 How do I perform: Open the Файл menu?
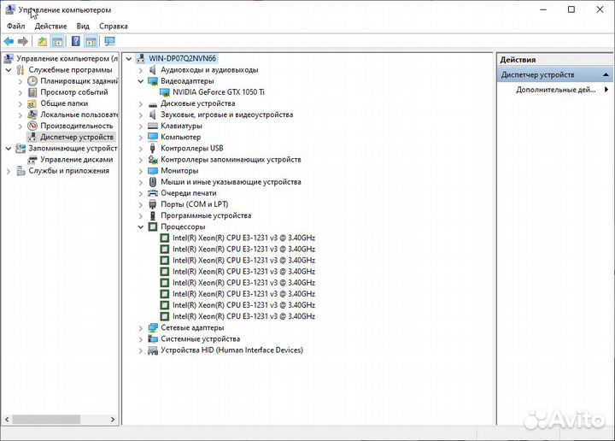pos(16,26)
